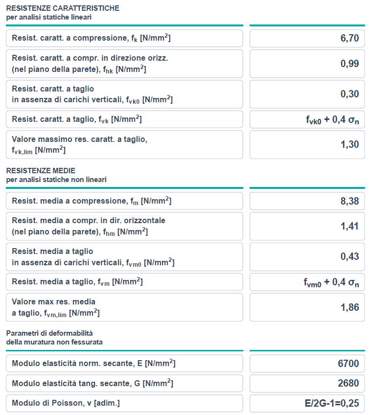Viewport: 370px width, 415px height.
Task: Select the Poisson field E/2G-1=0,25
Action: 307,403
